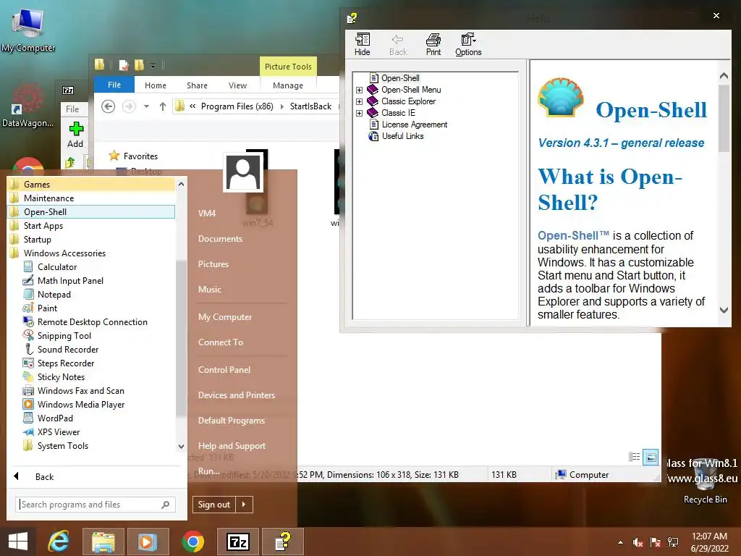Open Explorer recent locations dropdown
The height and width of the screenshot is (556, 741).
[x=146, y=106]
